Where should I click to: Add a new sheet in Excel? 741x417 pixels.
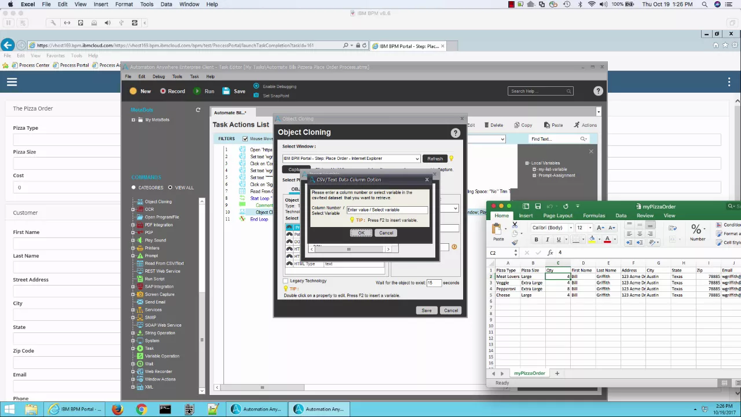557,374
